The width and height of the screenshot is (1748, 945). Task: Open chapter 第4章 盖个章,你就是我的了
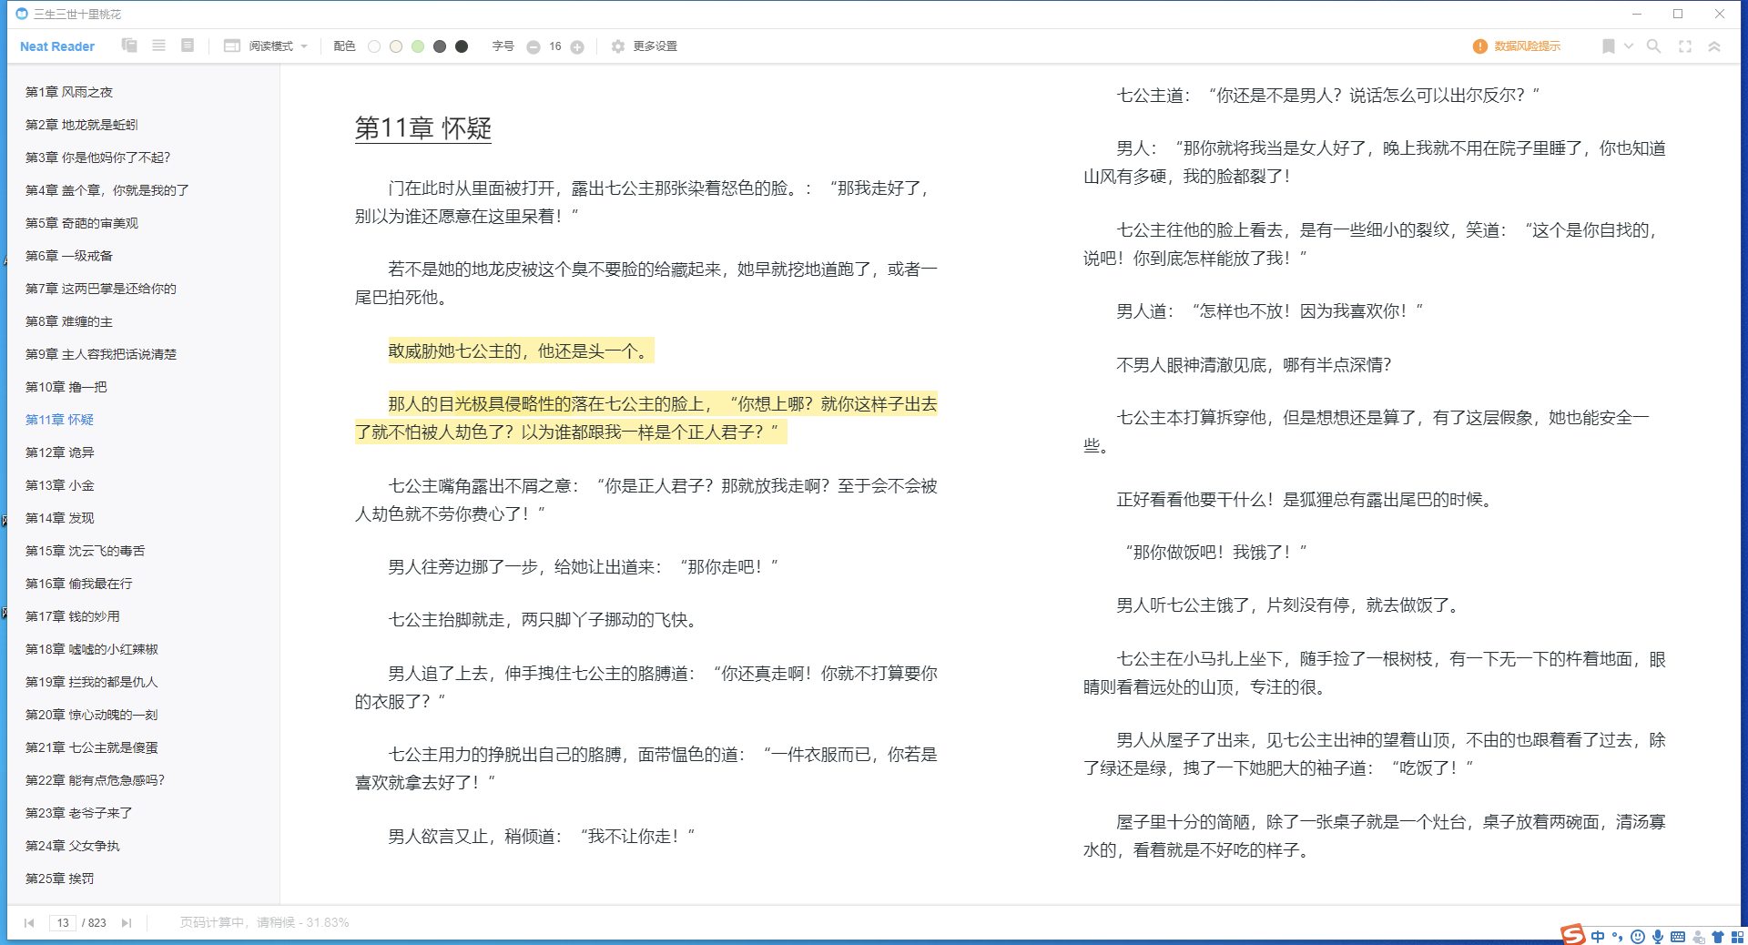(107, 190)
